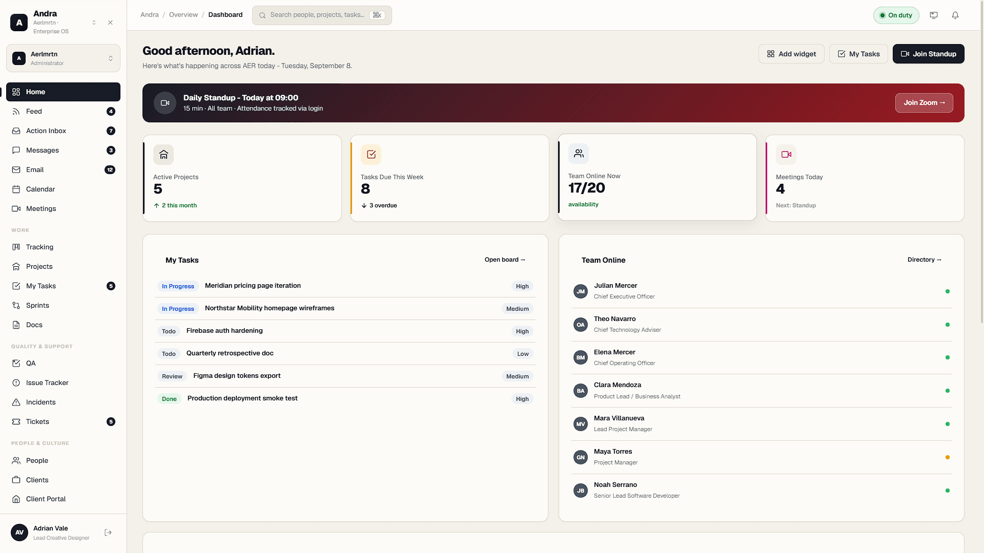
Task: Click the AV avatar in sidebar footer
Action: click(x=19, y=533)
